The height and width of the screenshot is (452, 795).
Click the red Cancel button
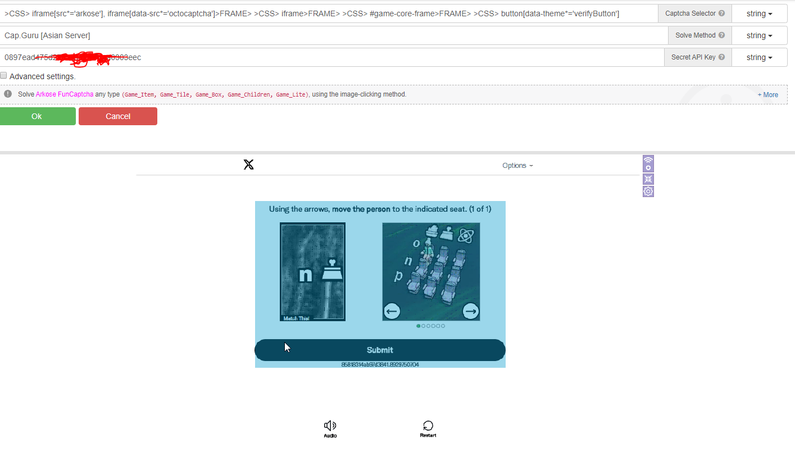pos(118,116)
